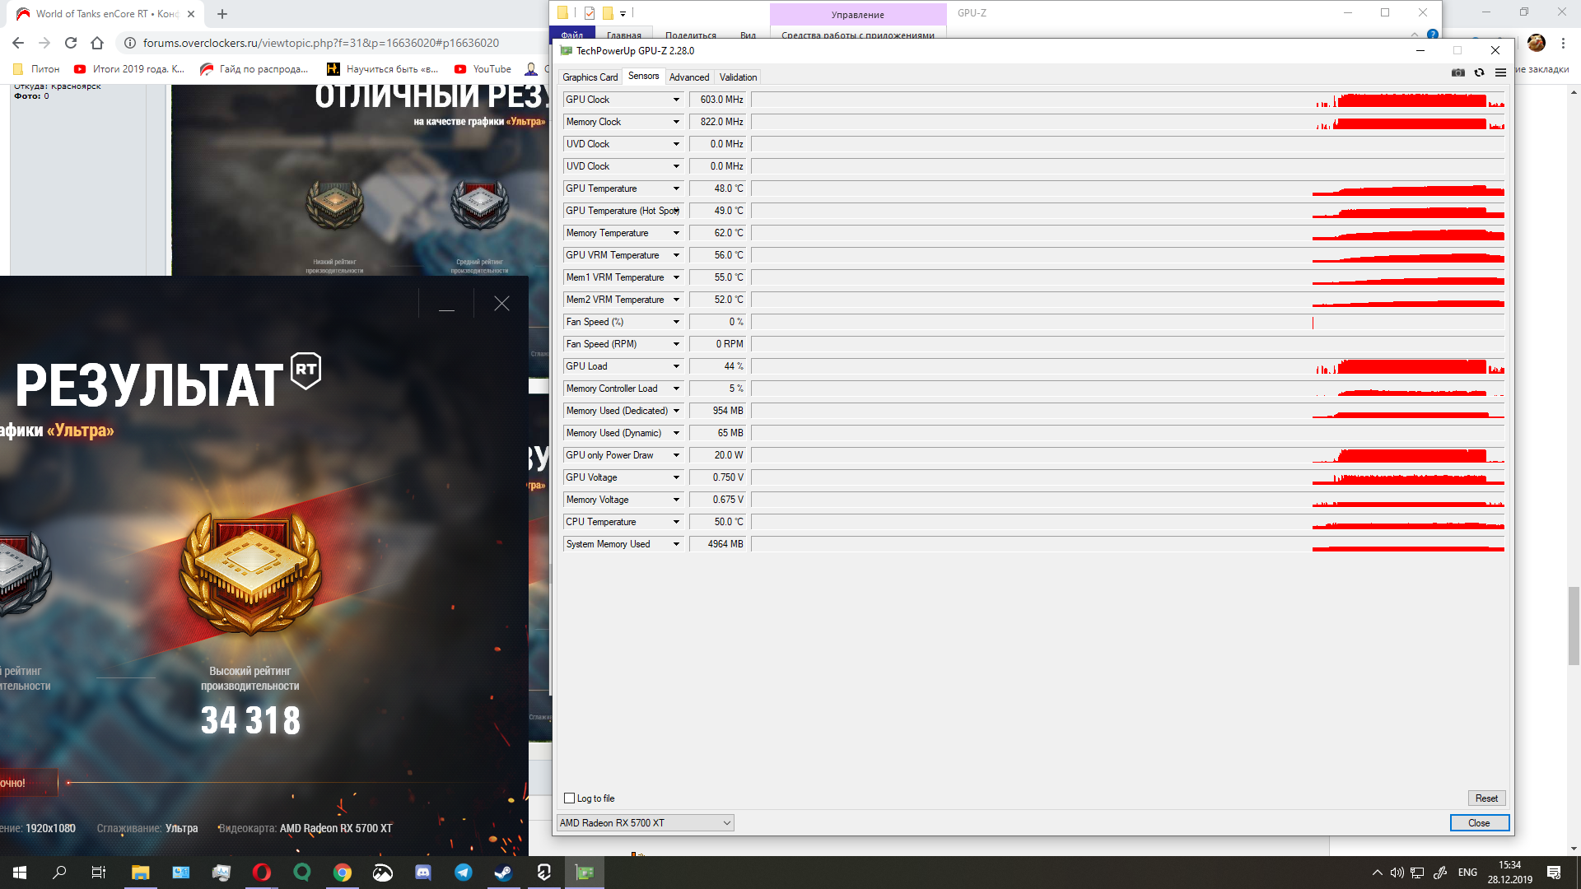Open Telegram from the taskbar
The image size is (1581, 889).
pos(464,873)
